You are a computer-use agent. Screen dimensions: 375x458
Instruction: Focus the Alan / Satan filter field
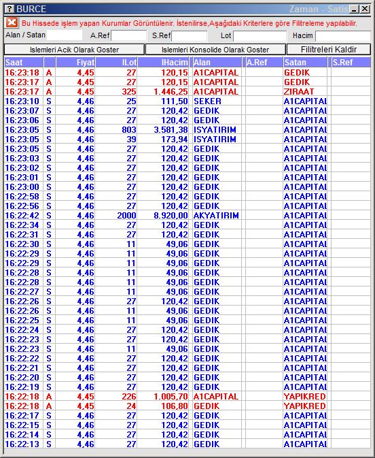(65, 35)
